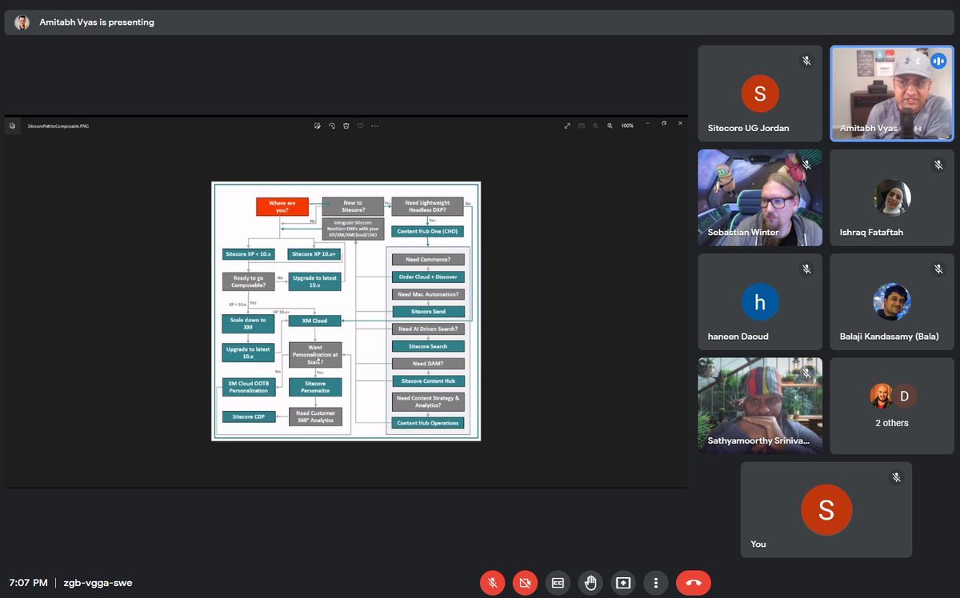
Task: Select Sebastian Winter's video tile
Action: pos(759,197)
